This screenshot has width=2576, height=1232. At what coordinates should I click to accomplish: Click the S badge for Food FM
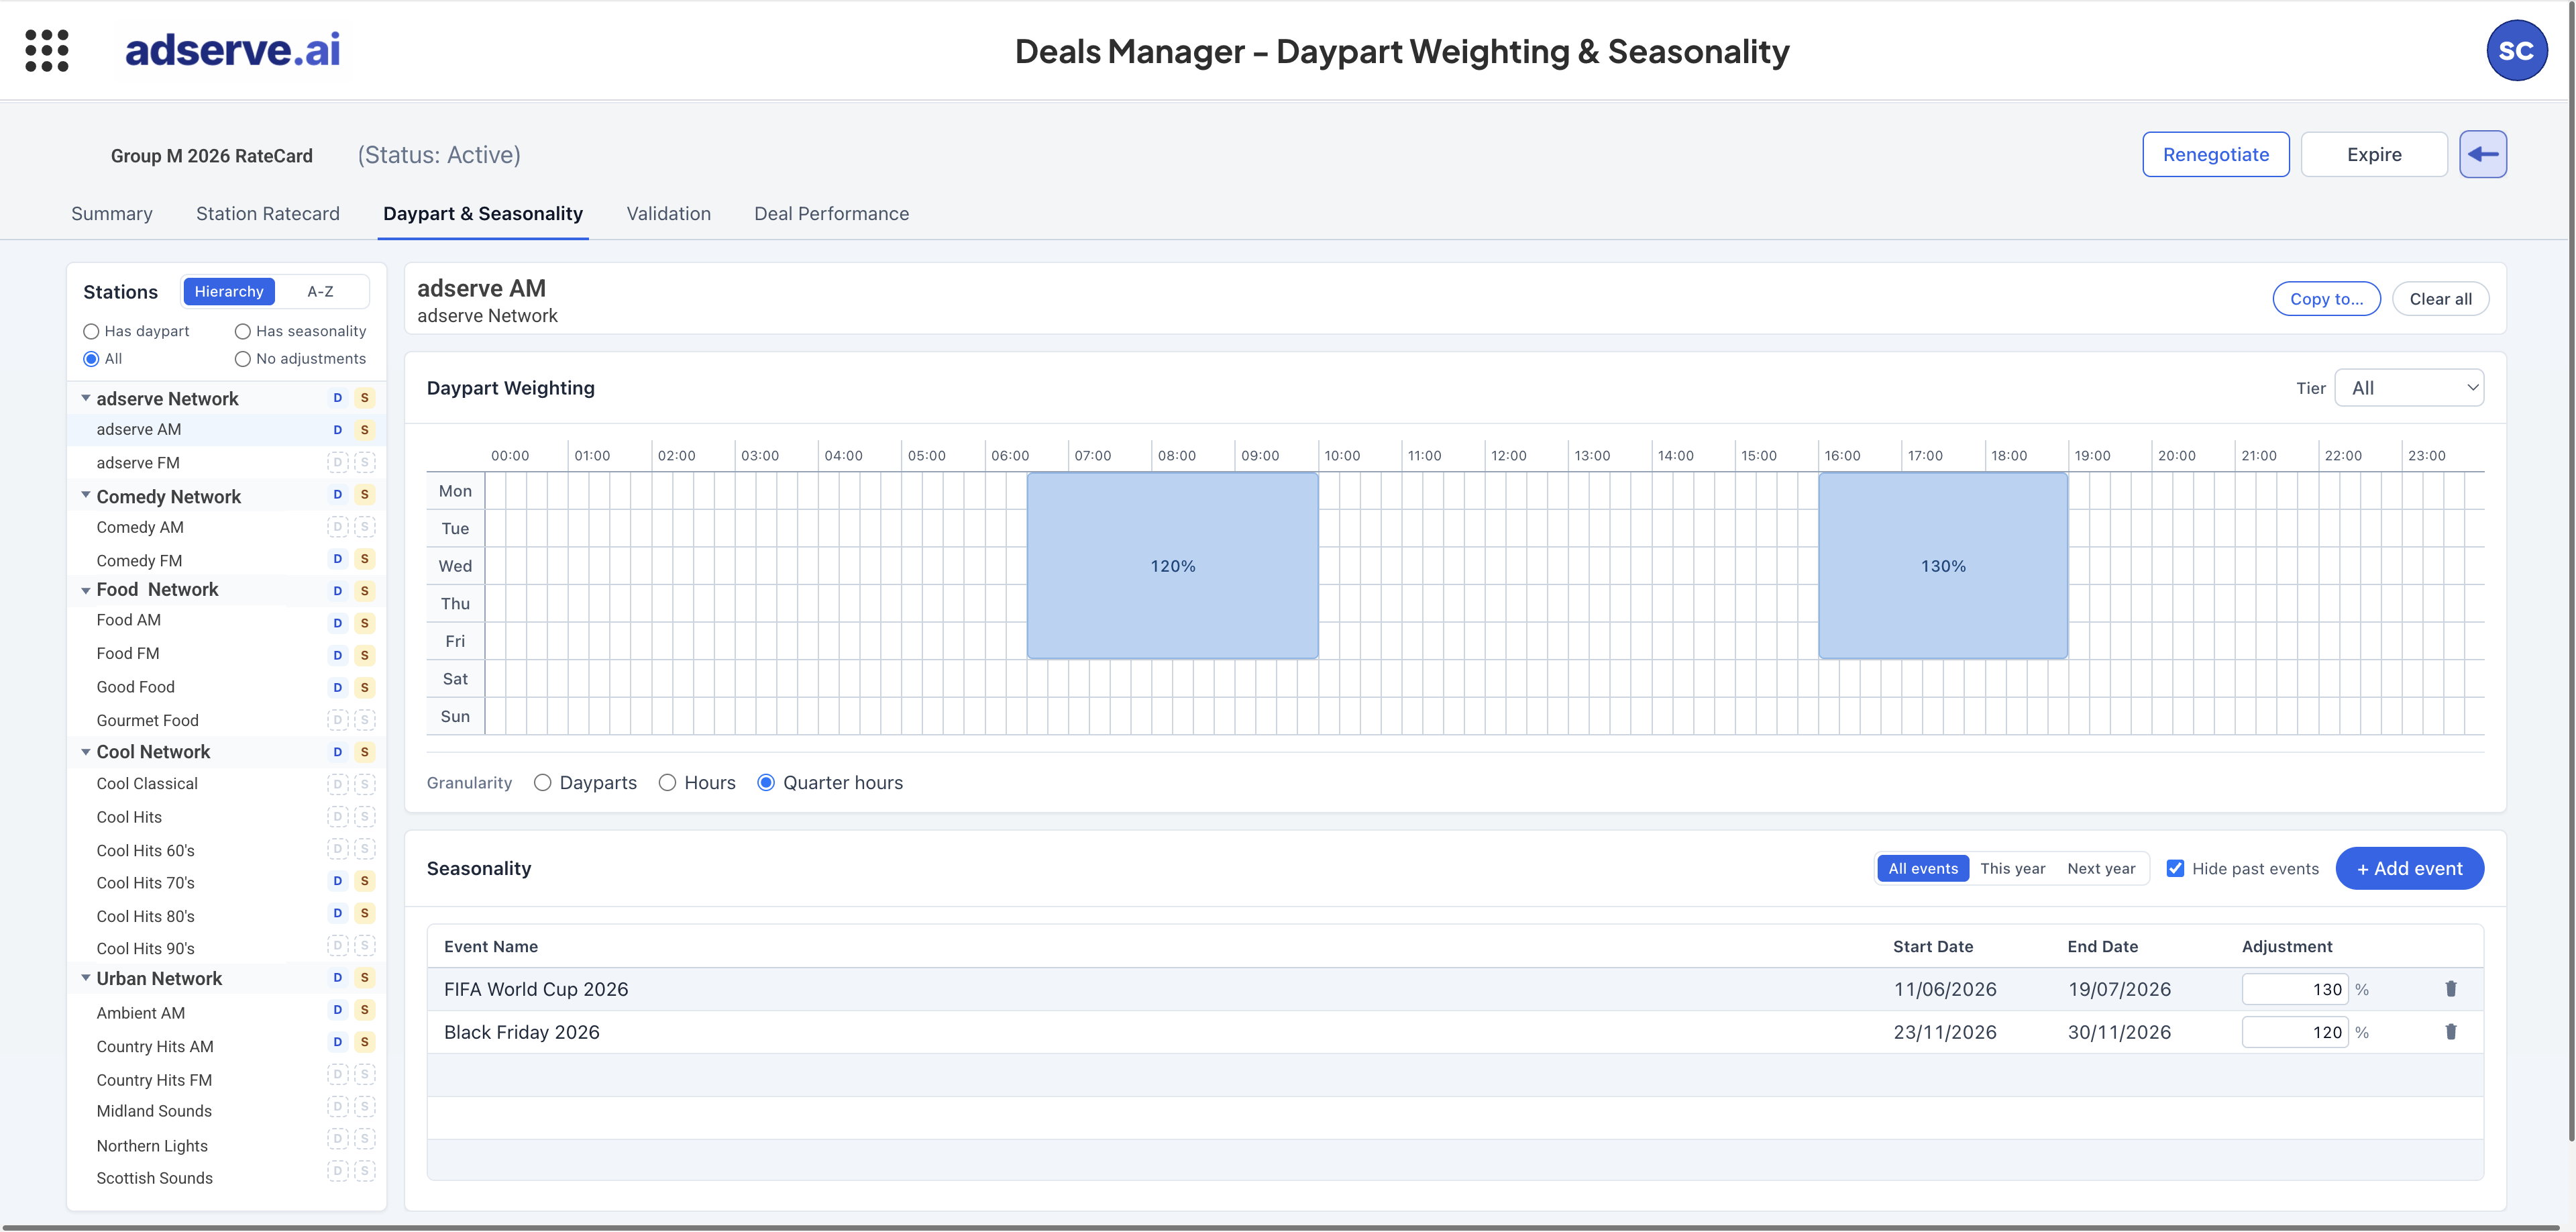[365, 655]
